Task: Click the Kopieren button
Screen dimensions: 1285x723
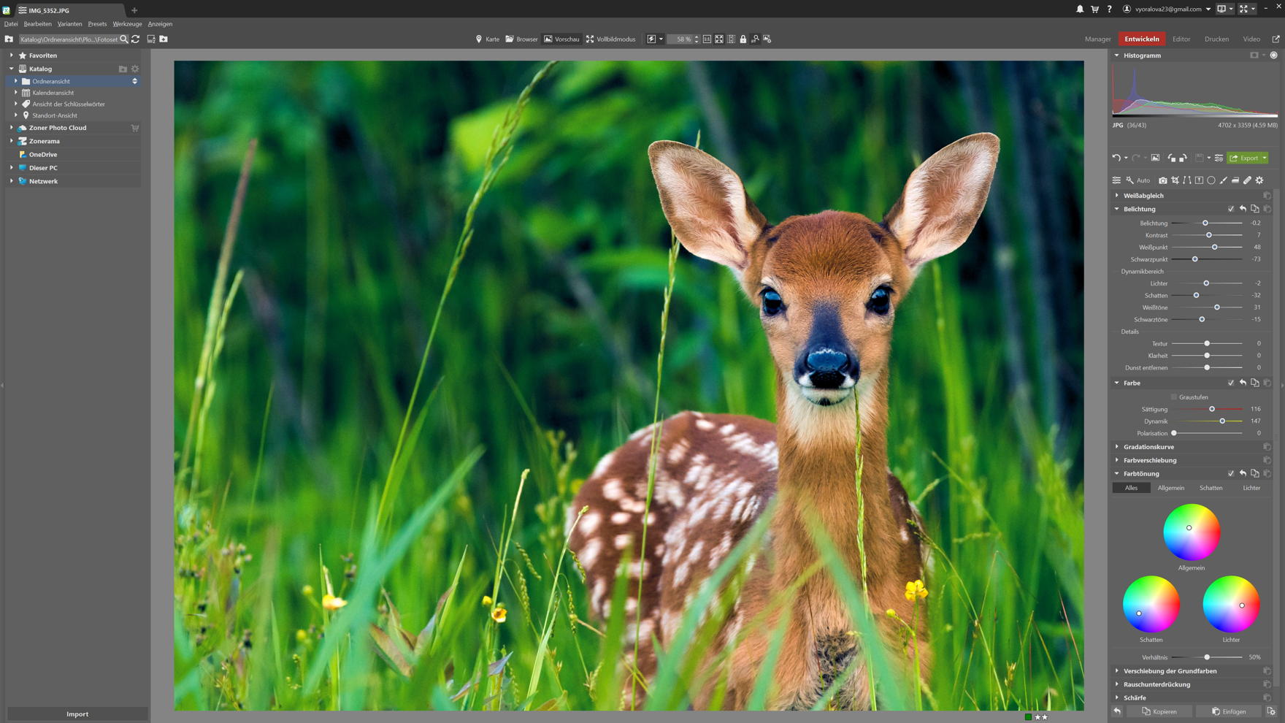Action: pos(1159,711)
